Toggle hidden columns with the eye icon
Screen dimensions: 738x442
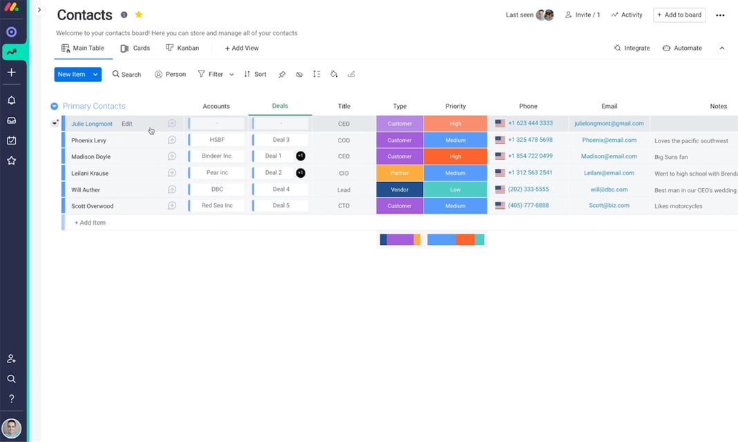(x=299, y=74)
